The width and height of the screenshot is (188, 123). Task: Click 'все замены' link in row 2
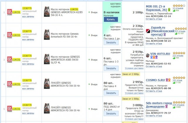pos(28,40)
